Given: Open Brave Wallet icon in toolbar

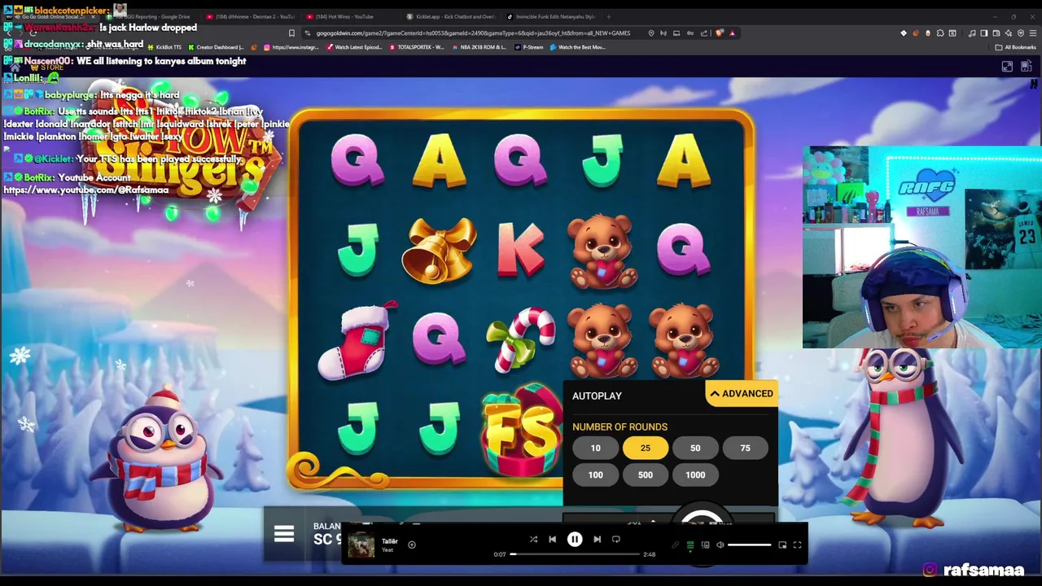Looking at the screenshot, I should pos(996,33).
